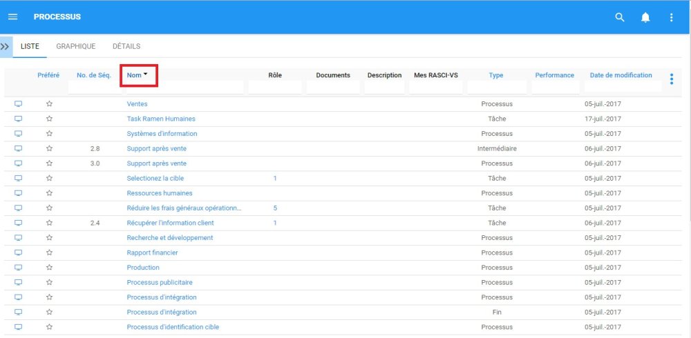Screen dimensions: 691x338
Task: Switch to the LISTE tab
Action: 30,46
